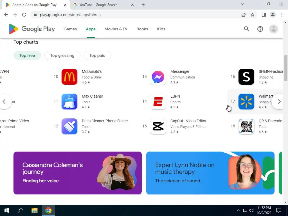Open the ESPN app icon

[x=158, y=102]
